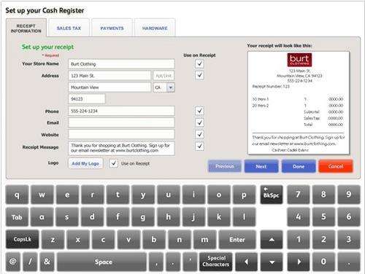365x274 pixels.
Task: Tap the number 3 key
Action: (349, 240)
